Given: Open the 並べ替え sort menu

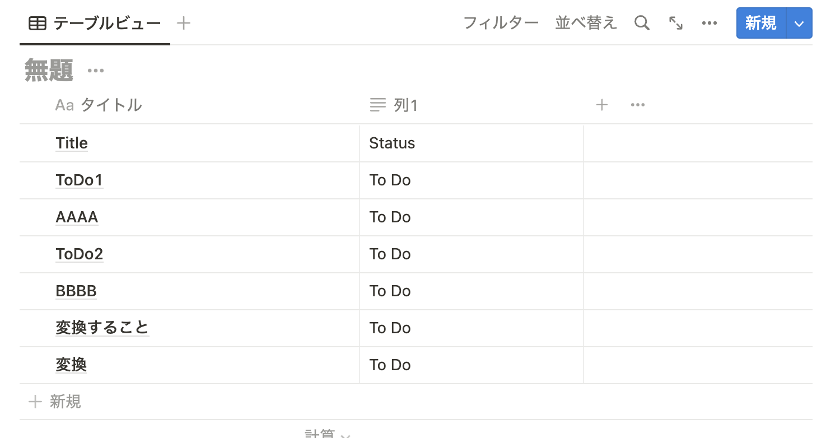Looking at the screenshot, I should [x=586, y=23].
